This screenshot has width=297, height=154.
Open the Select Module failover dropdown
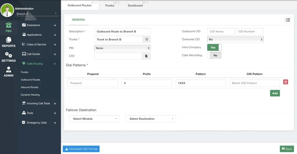pos(94,119)
